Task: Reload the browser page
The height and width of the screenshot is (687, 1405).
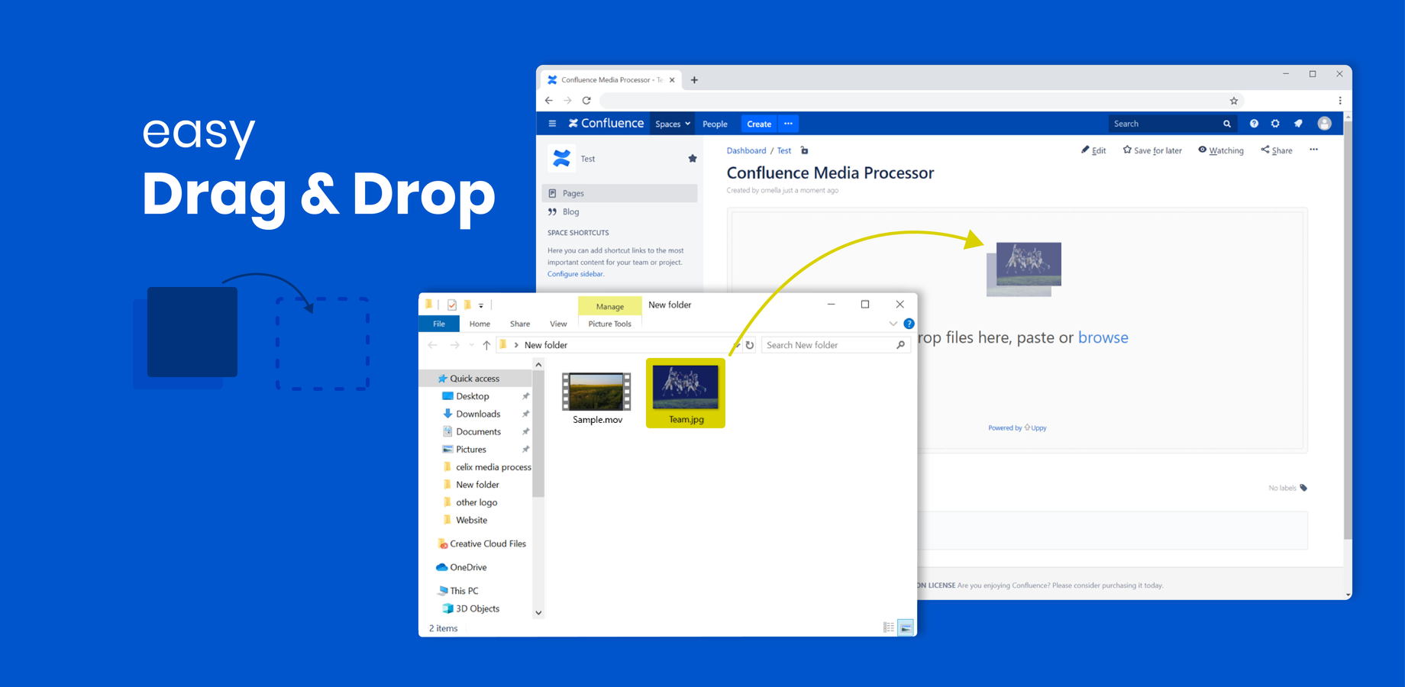Action: click(x=586, y=101)
